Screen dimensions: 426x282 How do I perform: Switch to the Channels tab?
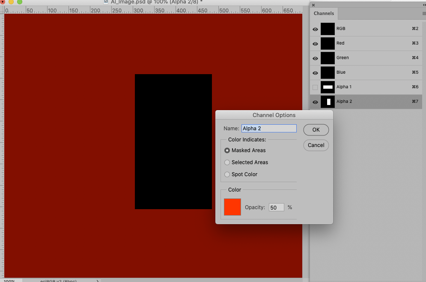[x=324, y=13]
